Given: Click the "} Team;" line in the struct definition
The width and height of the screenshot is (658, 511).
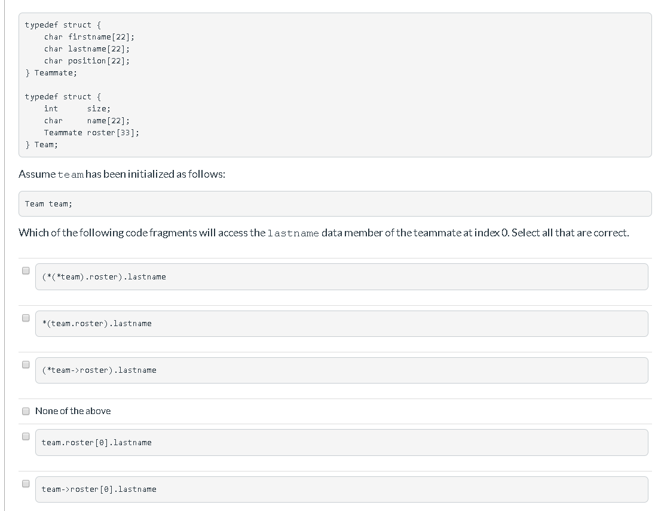Looking at the screenshot, I should (41, 144).
